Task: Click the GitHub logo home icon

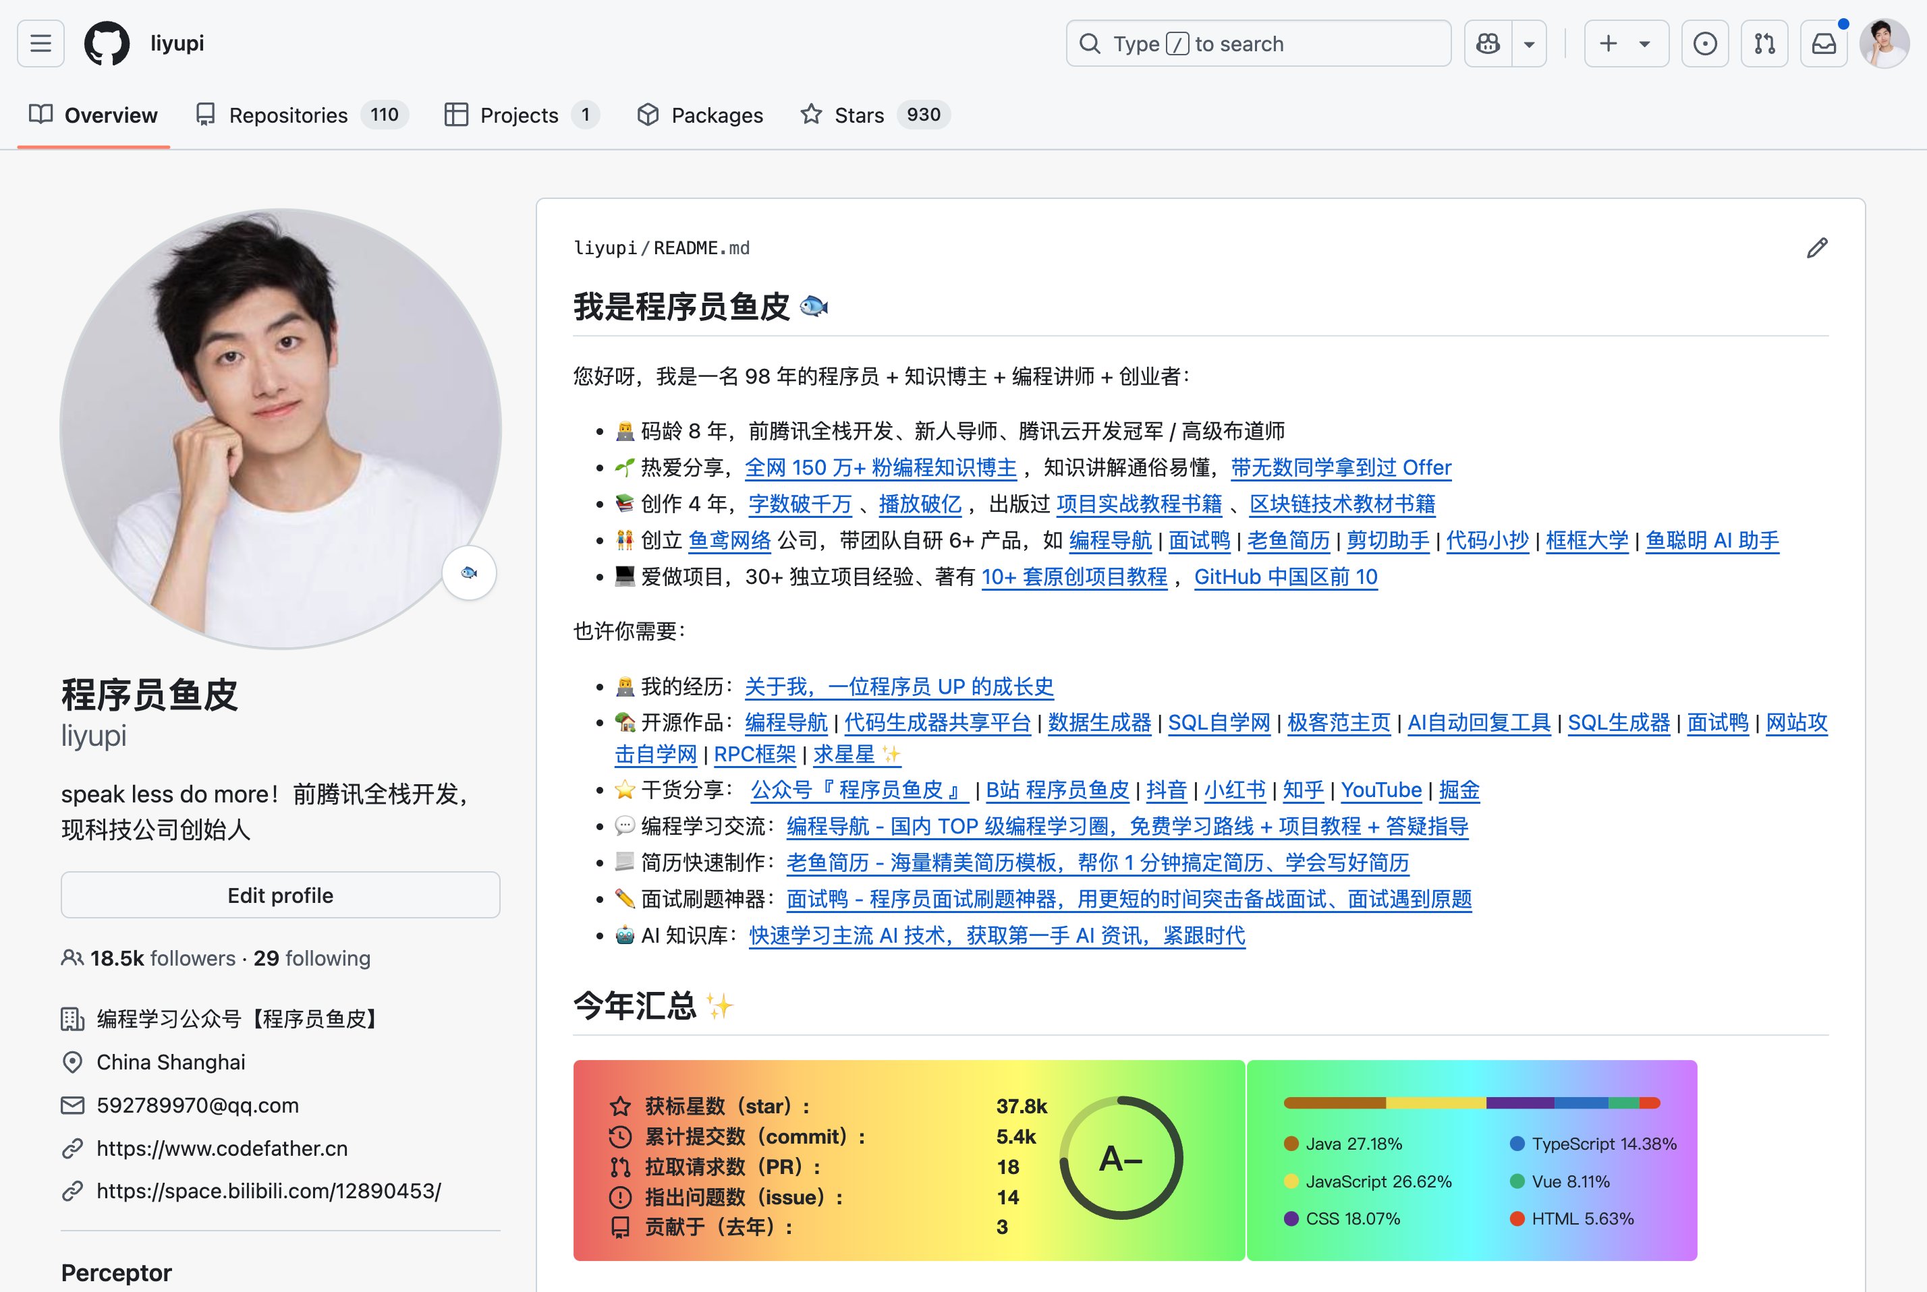Action: pyautogui.click(x=107, y=44)
